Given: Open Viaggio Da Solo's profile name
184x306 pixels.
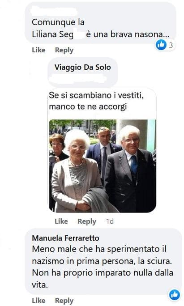Looking at the screenshot, I should coord(83,67).
